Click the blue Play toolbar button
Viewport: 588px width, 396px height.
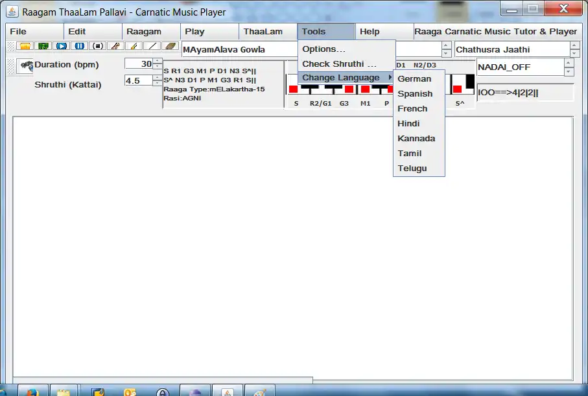tap(62, 46)
